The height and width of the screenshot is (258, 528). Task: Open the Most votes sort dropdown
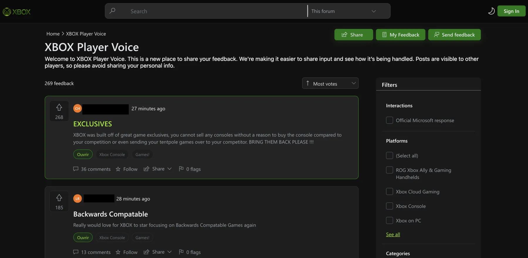330,83
